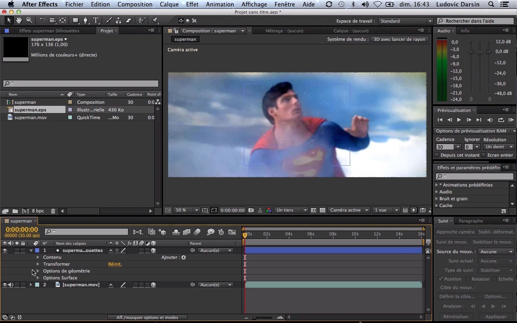The image size is (517, 323).
Task: Expand the Contenu property group
Action: [38, 257]
